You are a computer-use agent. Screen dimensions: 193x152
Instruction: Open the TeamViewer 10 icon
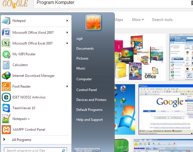click(x=6, y=108)
